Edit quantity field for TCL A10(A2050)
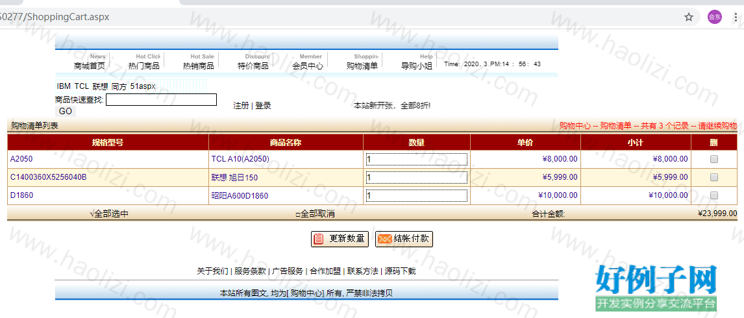Screen dimensions: 744x318 pyautogui.click(x=417, y=160)
